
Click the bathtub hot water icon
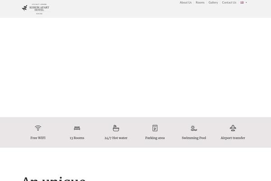pos(116,128)
